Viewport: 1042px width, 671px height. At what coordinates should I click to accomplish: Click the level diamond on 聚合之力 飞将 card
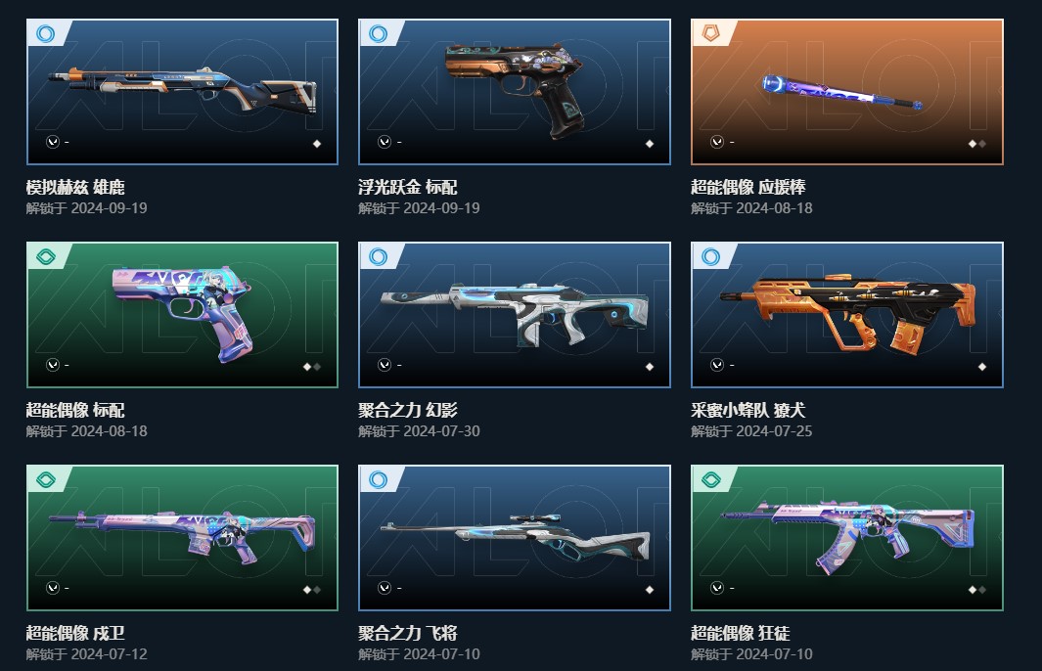(x=650, y=589)
